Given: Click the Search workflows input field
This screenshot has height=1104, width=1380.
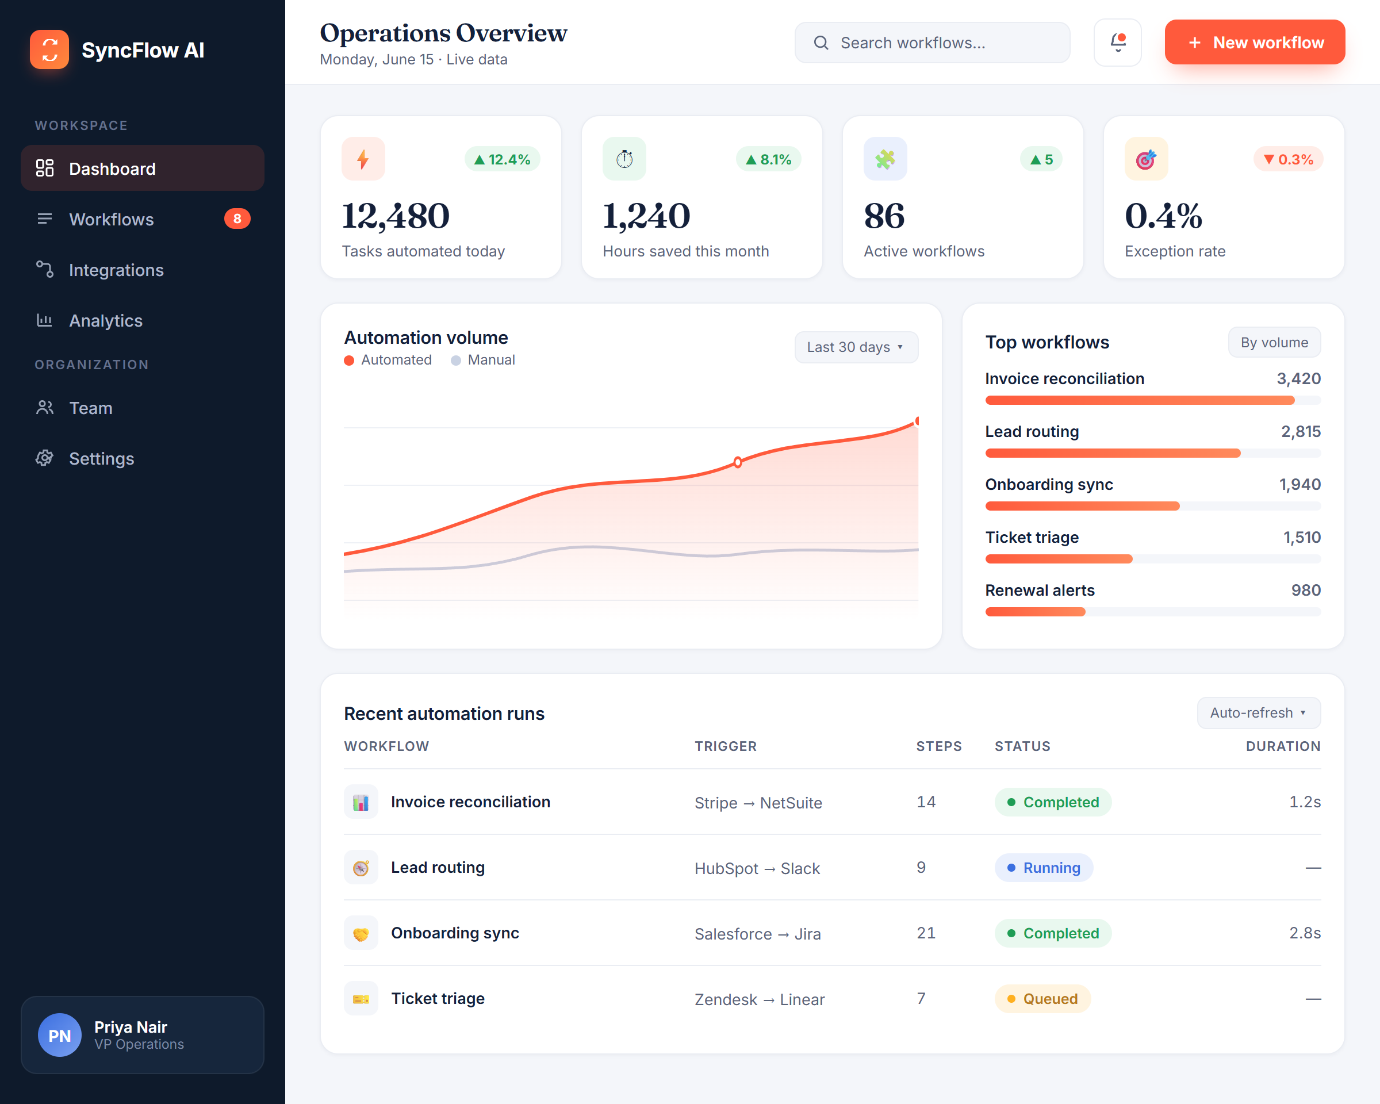Looking at the screenshot, I should click(932, 43).
